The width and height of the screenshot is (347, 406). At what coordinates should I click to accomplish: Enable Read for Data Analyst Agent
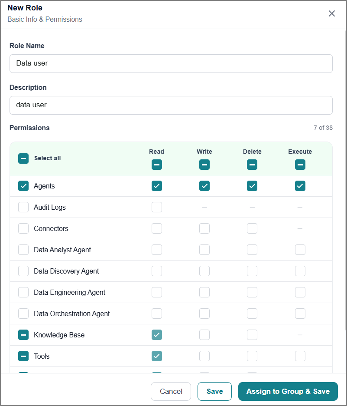(156, 250)
